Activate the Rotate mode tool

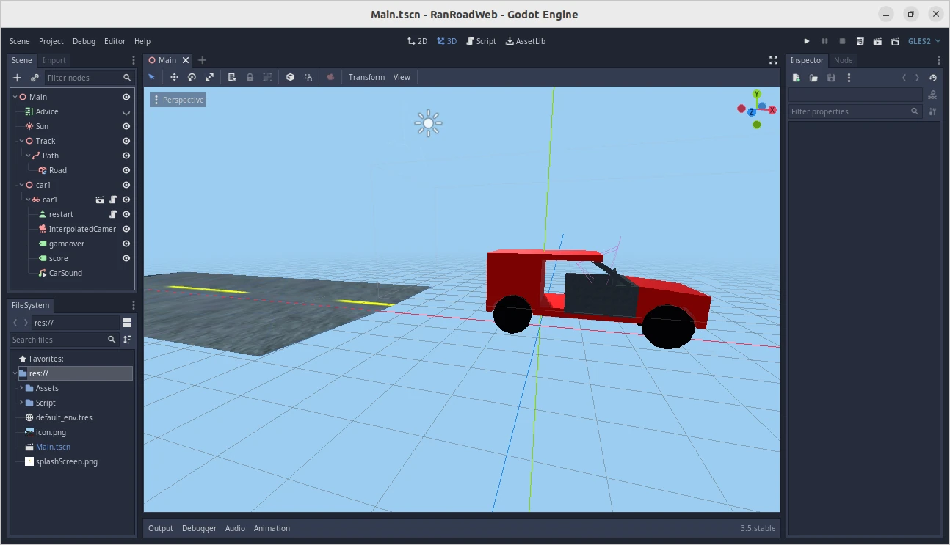(x=192, y=77)
